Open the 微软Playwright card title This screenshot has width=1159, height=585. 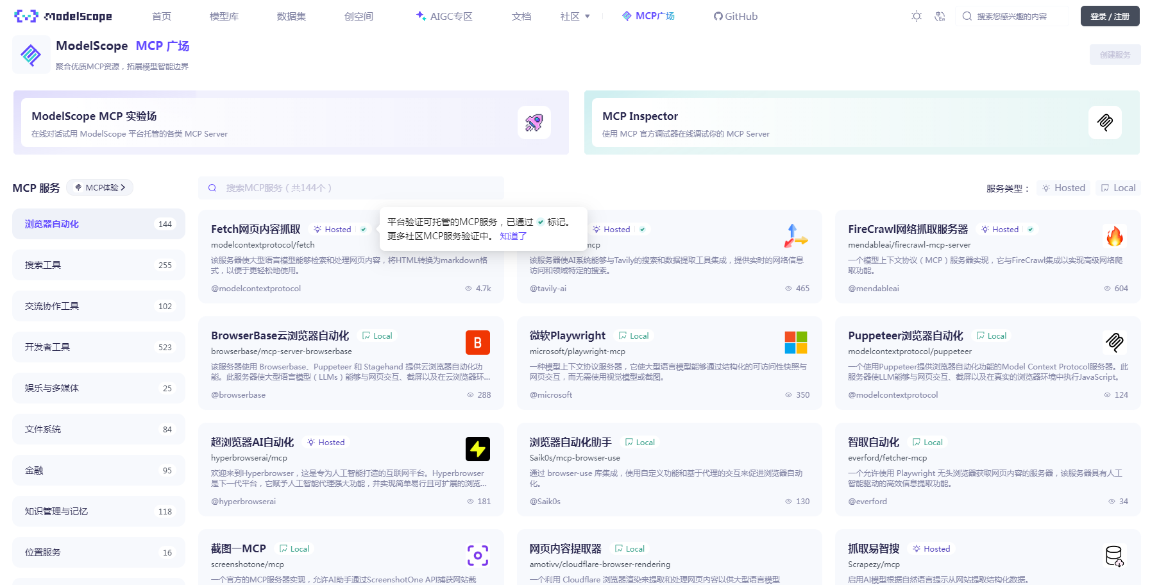pyautogui.click(x=567, y=335)
